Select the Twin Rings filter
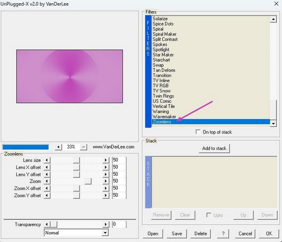The width and height of the screenshot is (282, 242). [x=163, y=96]
